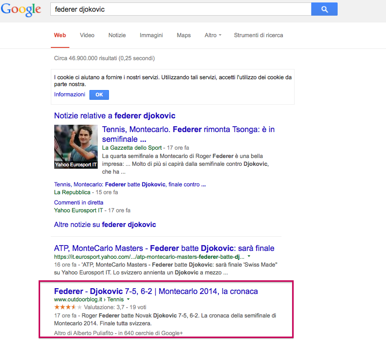Click the it.eurosport.yahoo.com result URL

(149, 257)
